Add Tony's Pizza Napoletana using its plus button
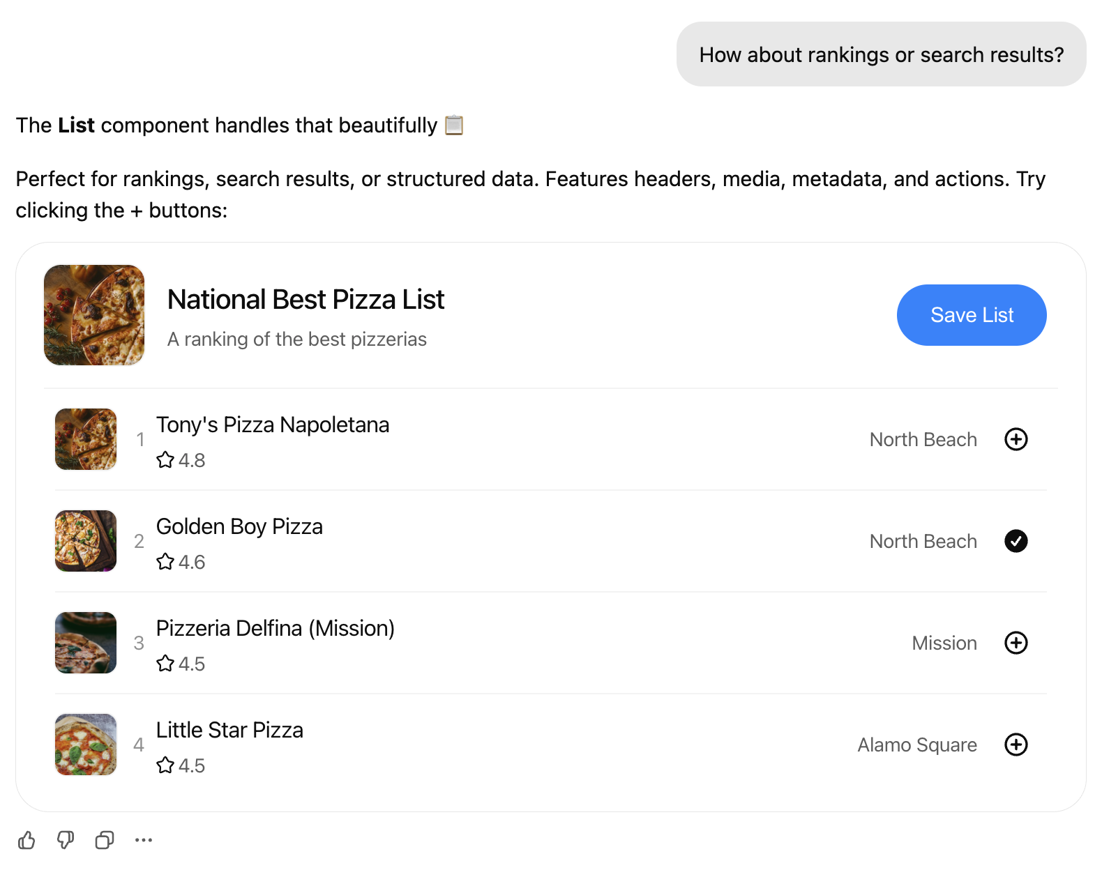 (1017, 439)
